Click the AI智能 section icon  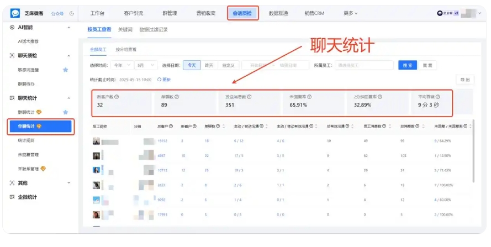click(12, 27)
